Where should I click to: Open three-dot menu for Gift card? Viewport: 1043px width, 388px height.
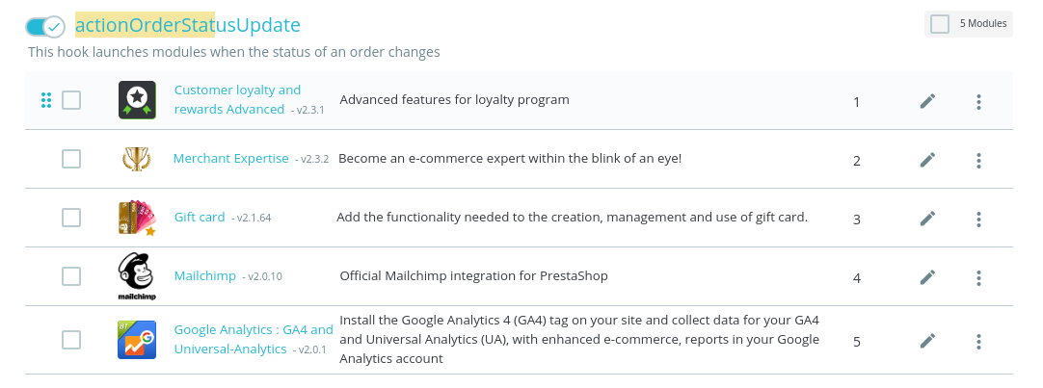(x=978, y=219)
